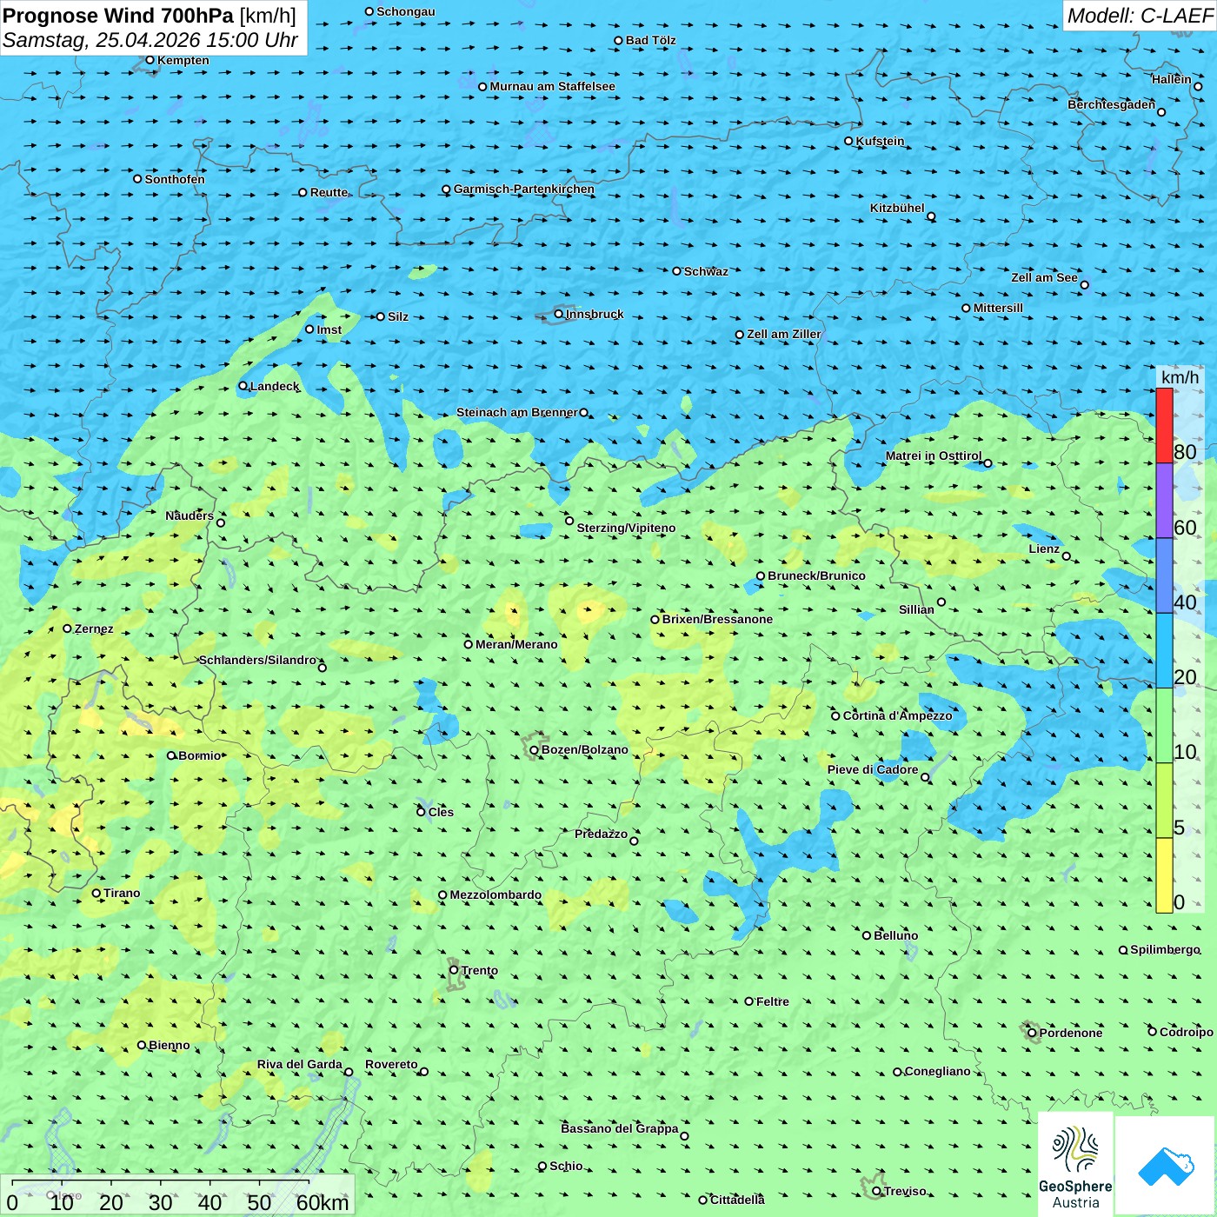Click the 'Sterzing/Vipiteno' place label
The width and height of the screenshot is (1217, 1217).
[626, 528]
